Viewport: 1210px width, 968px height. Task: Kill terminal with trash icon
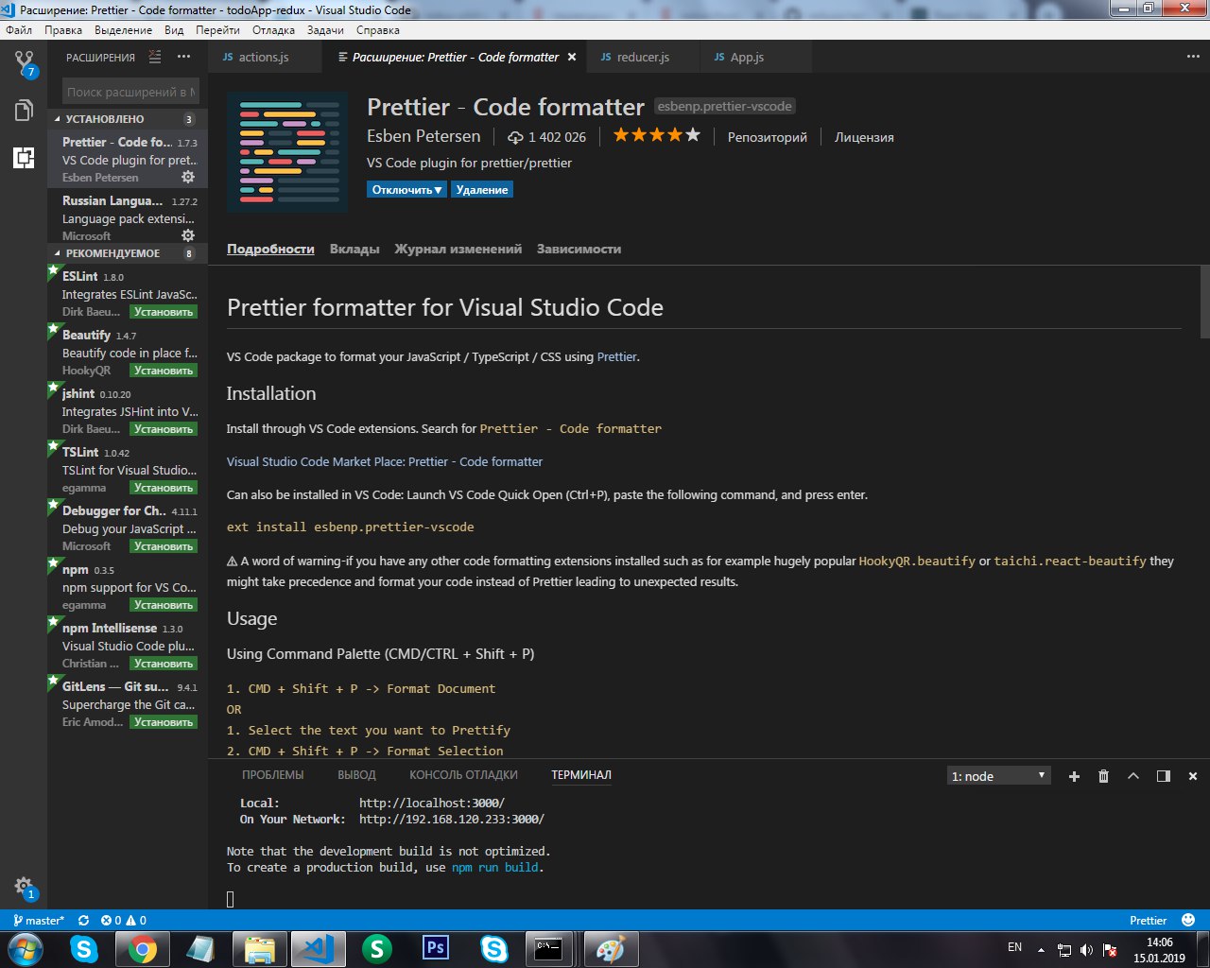1103,776
